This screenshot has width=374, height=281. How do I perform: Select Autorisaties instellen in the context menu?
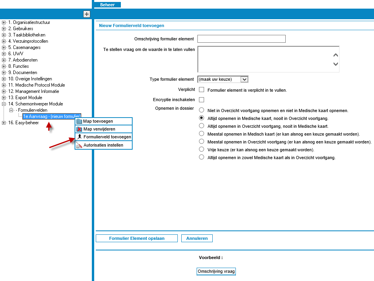(x=103, y=145)
